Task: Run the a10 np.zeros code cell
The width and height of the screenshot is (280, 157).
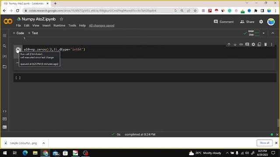Action: (x=18, y=49)
